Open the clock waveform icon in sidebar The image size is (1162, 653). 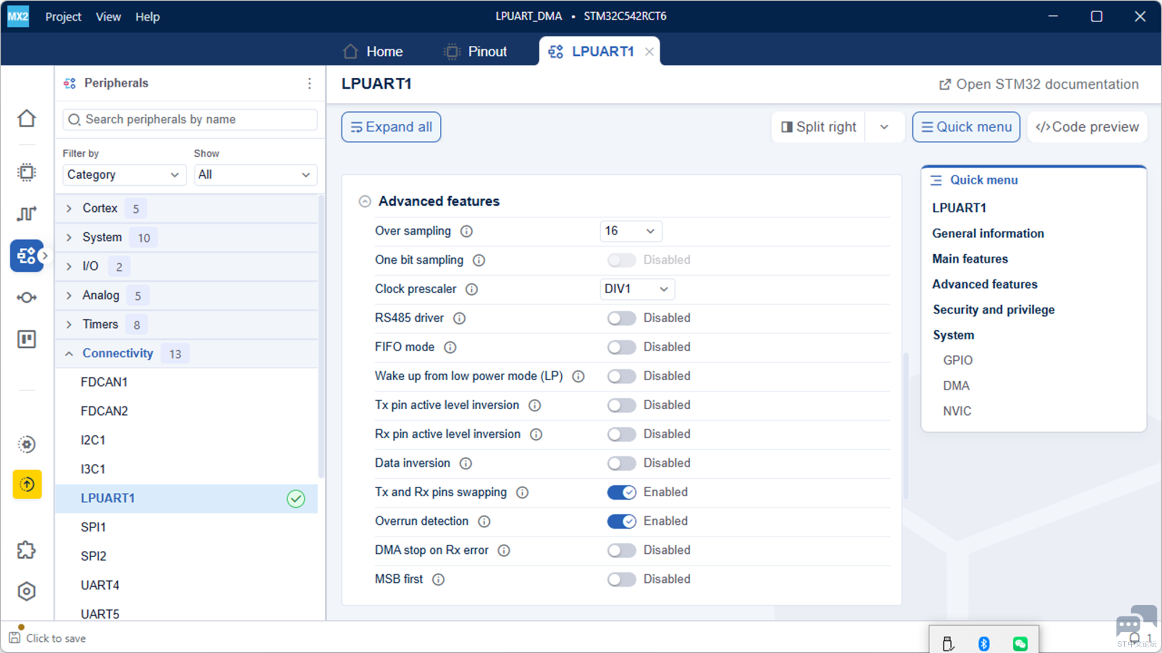[x=27, y=214]
